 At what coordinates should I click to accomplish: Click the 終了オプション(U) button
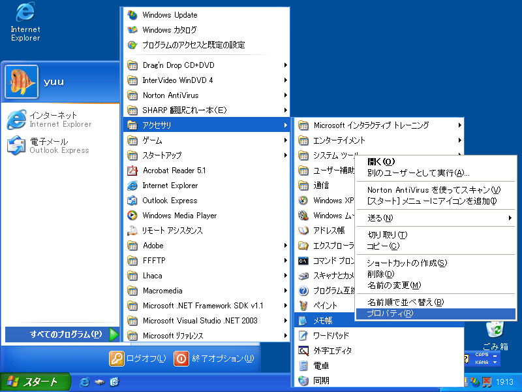click(215, 359)
